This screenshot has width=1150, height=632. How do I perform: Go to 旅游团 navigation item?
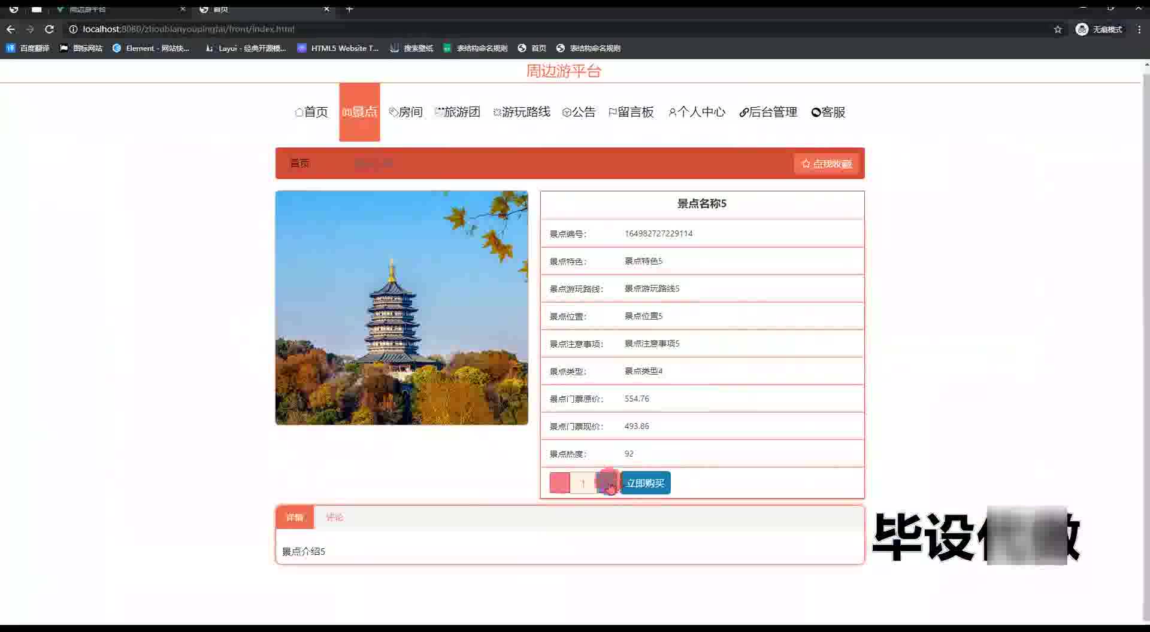[x=458, y=112]
